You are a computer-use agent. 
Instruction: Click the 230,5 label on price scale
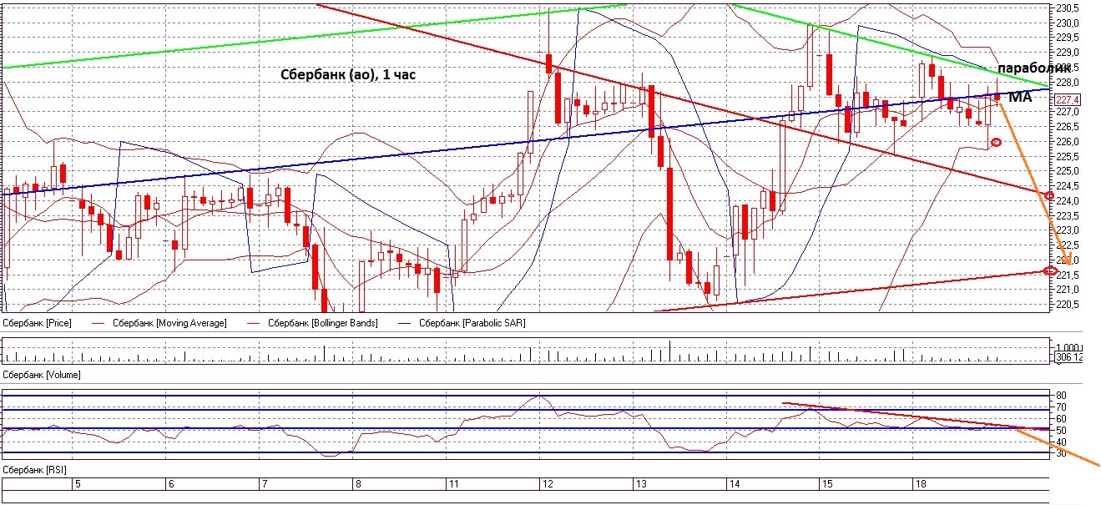coord(1068,8)
